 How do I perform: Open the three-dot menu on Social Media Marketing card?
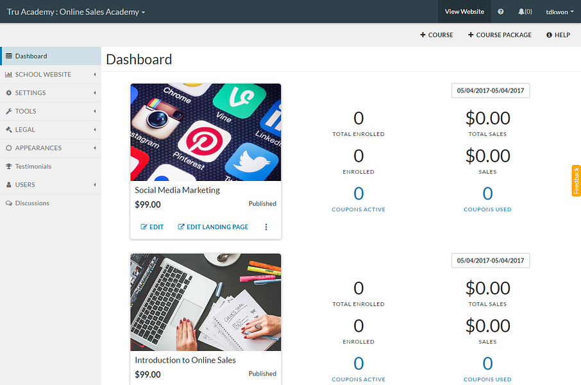(x=266, y=227)
